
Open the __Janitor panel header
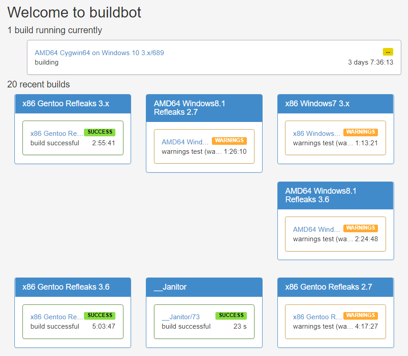click(x=204, y=287)
